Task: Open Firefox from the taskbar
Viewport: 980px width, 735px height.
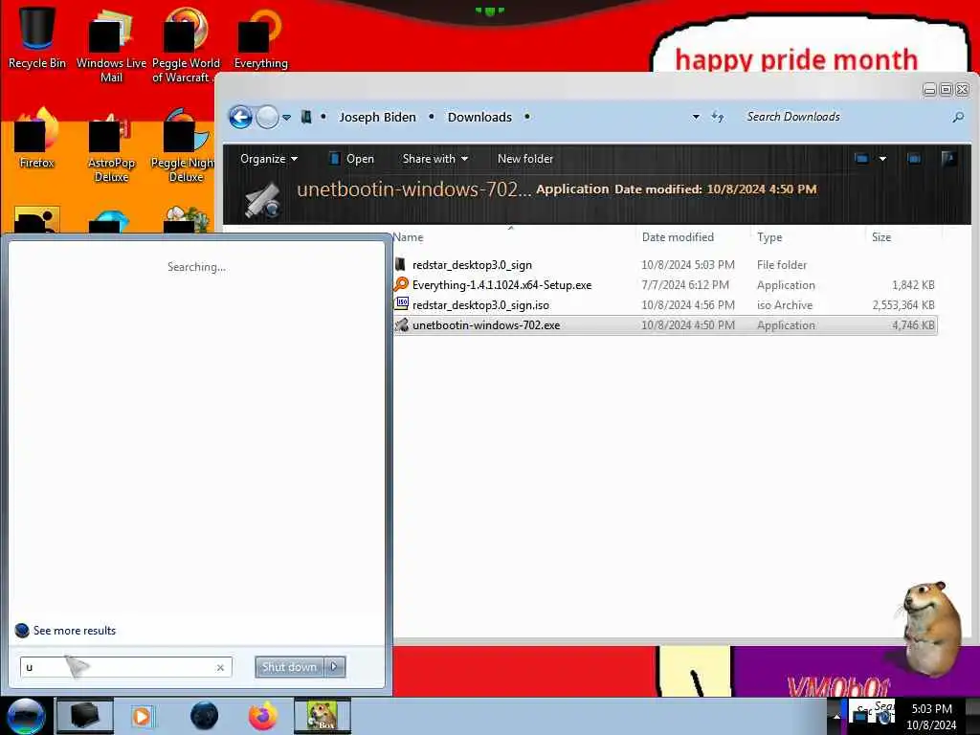Action: click(x=263, y=716)
